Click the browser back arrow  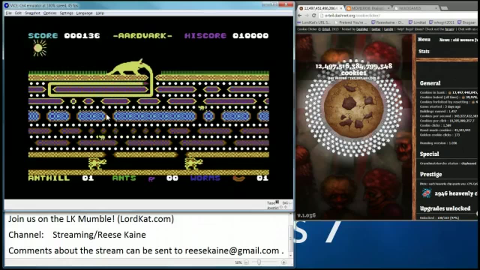tap(299, 15)
